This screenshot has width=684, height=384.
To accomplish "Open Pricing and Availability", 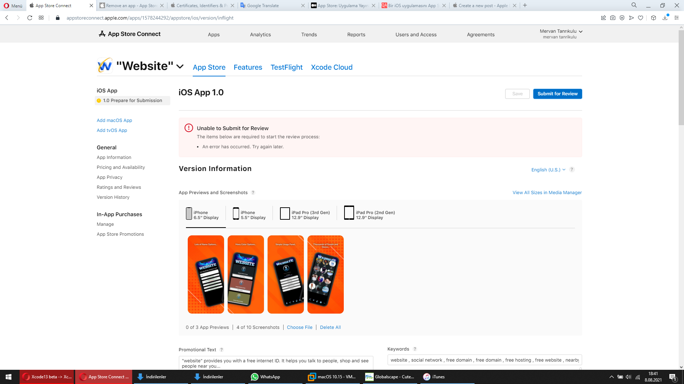I will (x=121, y=167).
